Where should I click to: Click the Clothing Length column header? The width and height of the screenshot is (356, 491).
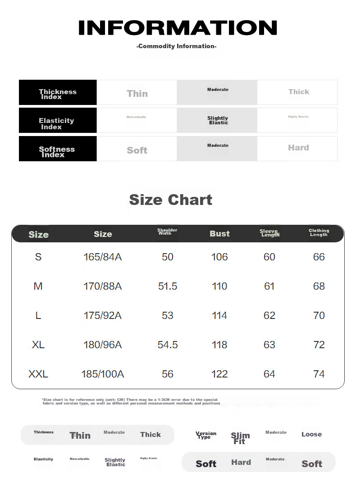(319, 232)
